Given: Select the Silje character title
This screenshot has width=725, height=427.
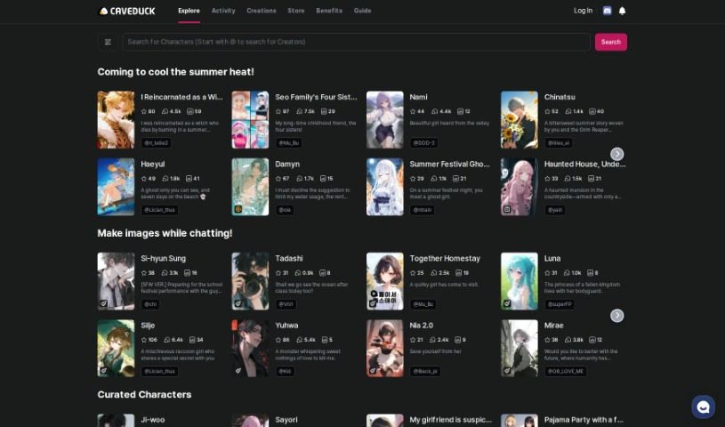Looking at the screenshot, I should pos(148,326).
